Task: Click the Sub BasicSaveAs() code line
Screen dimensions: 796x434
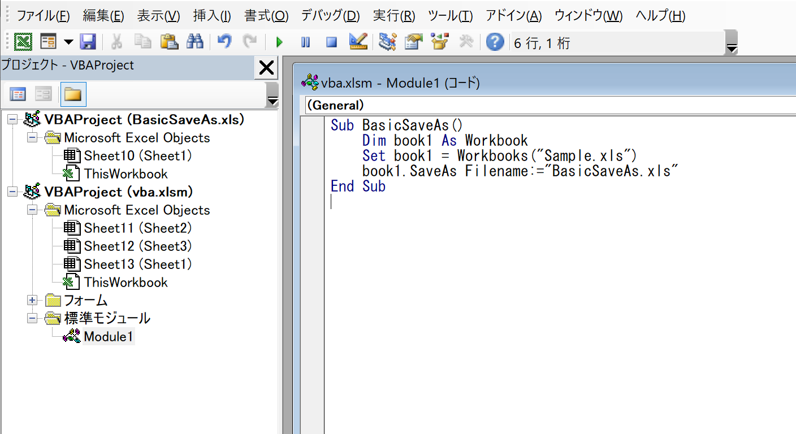Action: 397,125
